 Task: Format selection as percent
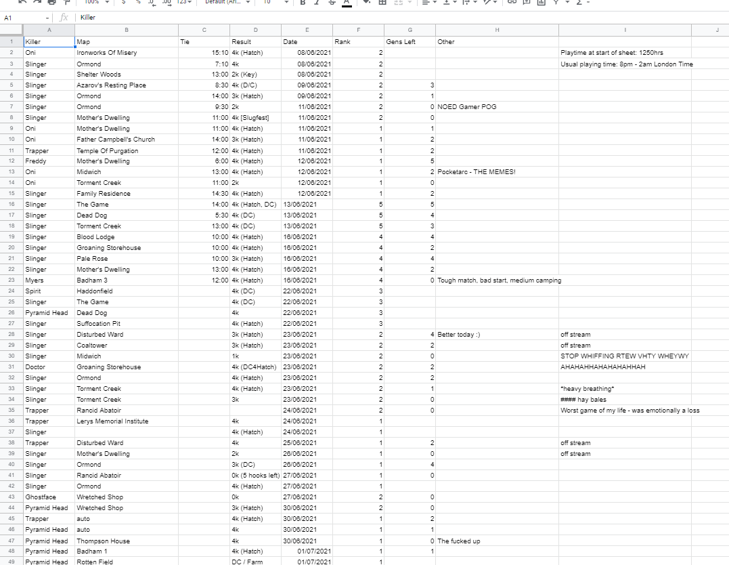138,2
